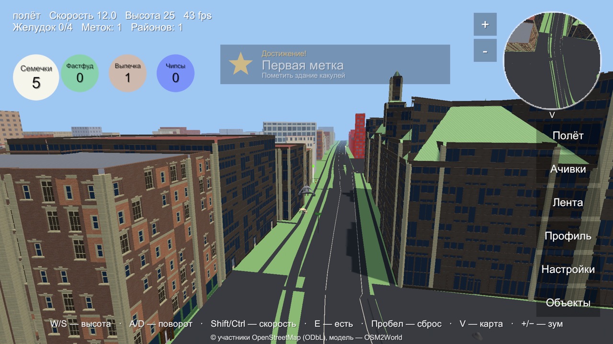Zoom in the minimap with the plus button
The image size is (613, 344).
point(485,24)
